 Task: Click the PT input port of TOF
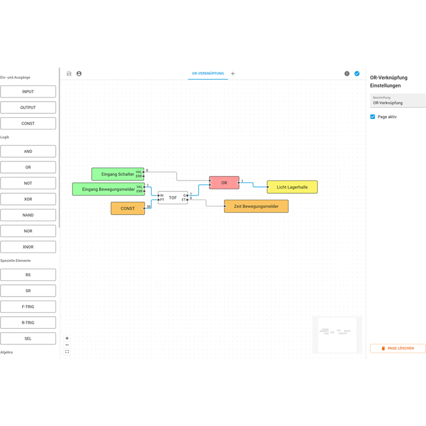click(x=159, y=200)
